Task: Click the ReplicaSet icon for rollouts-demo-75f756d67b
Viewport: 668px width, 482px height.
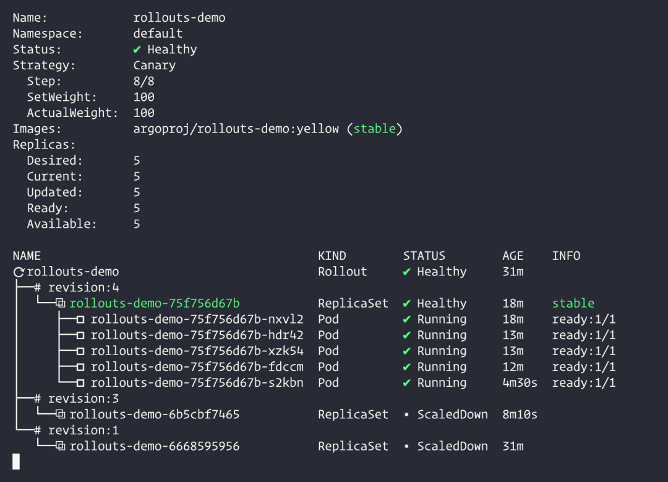Action: point(61,304)
